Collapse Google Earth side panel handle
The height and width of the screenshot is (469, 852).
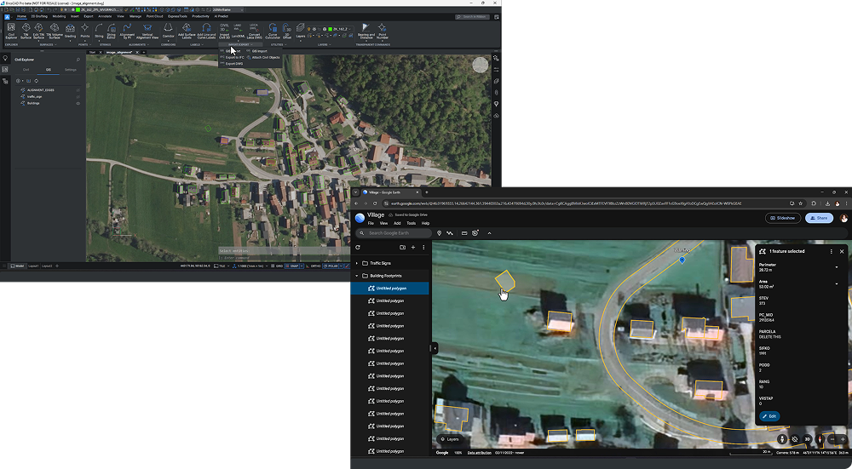pyautogui.click(x=434, y=348)
